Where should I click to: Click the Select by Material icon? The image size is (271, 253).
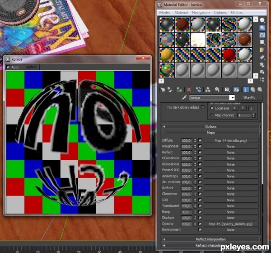coord(262,72)
